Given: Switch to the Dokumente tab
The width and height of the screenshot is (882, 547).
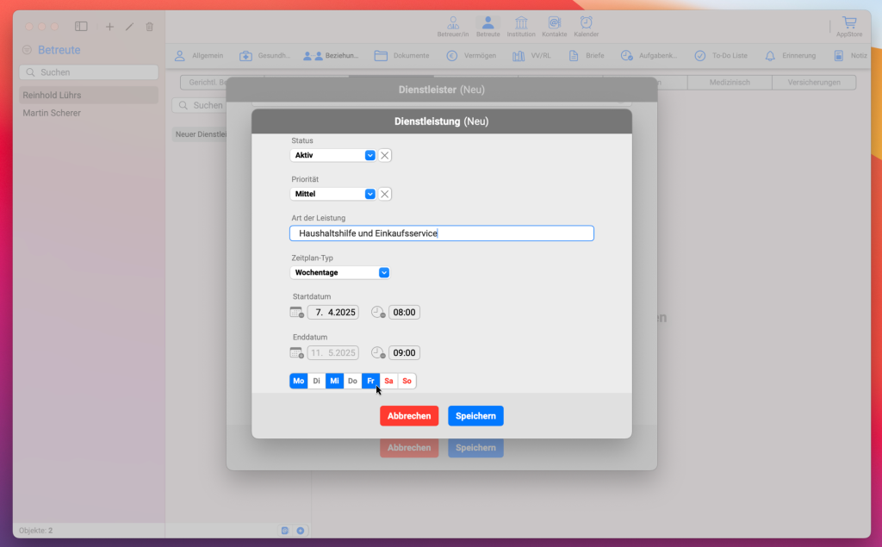Looking at the screenshot, I should tap(401, 55).
